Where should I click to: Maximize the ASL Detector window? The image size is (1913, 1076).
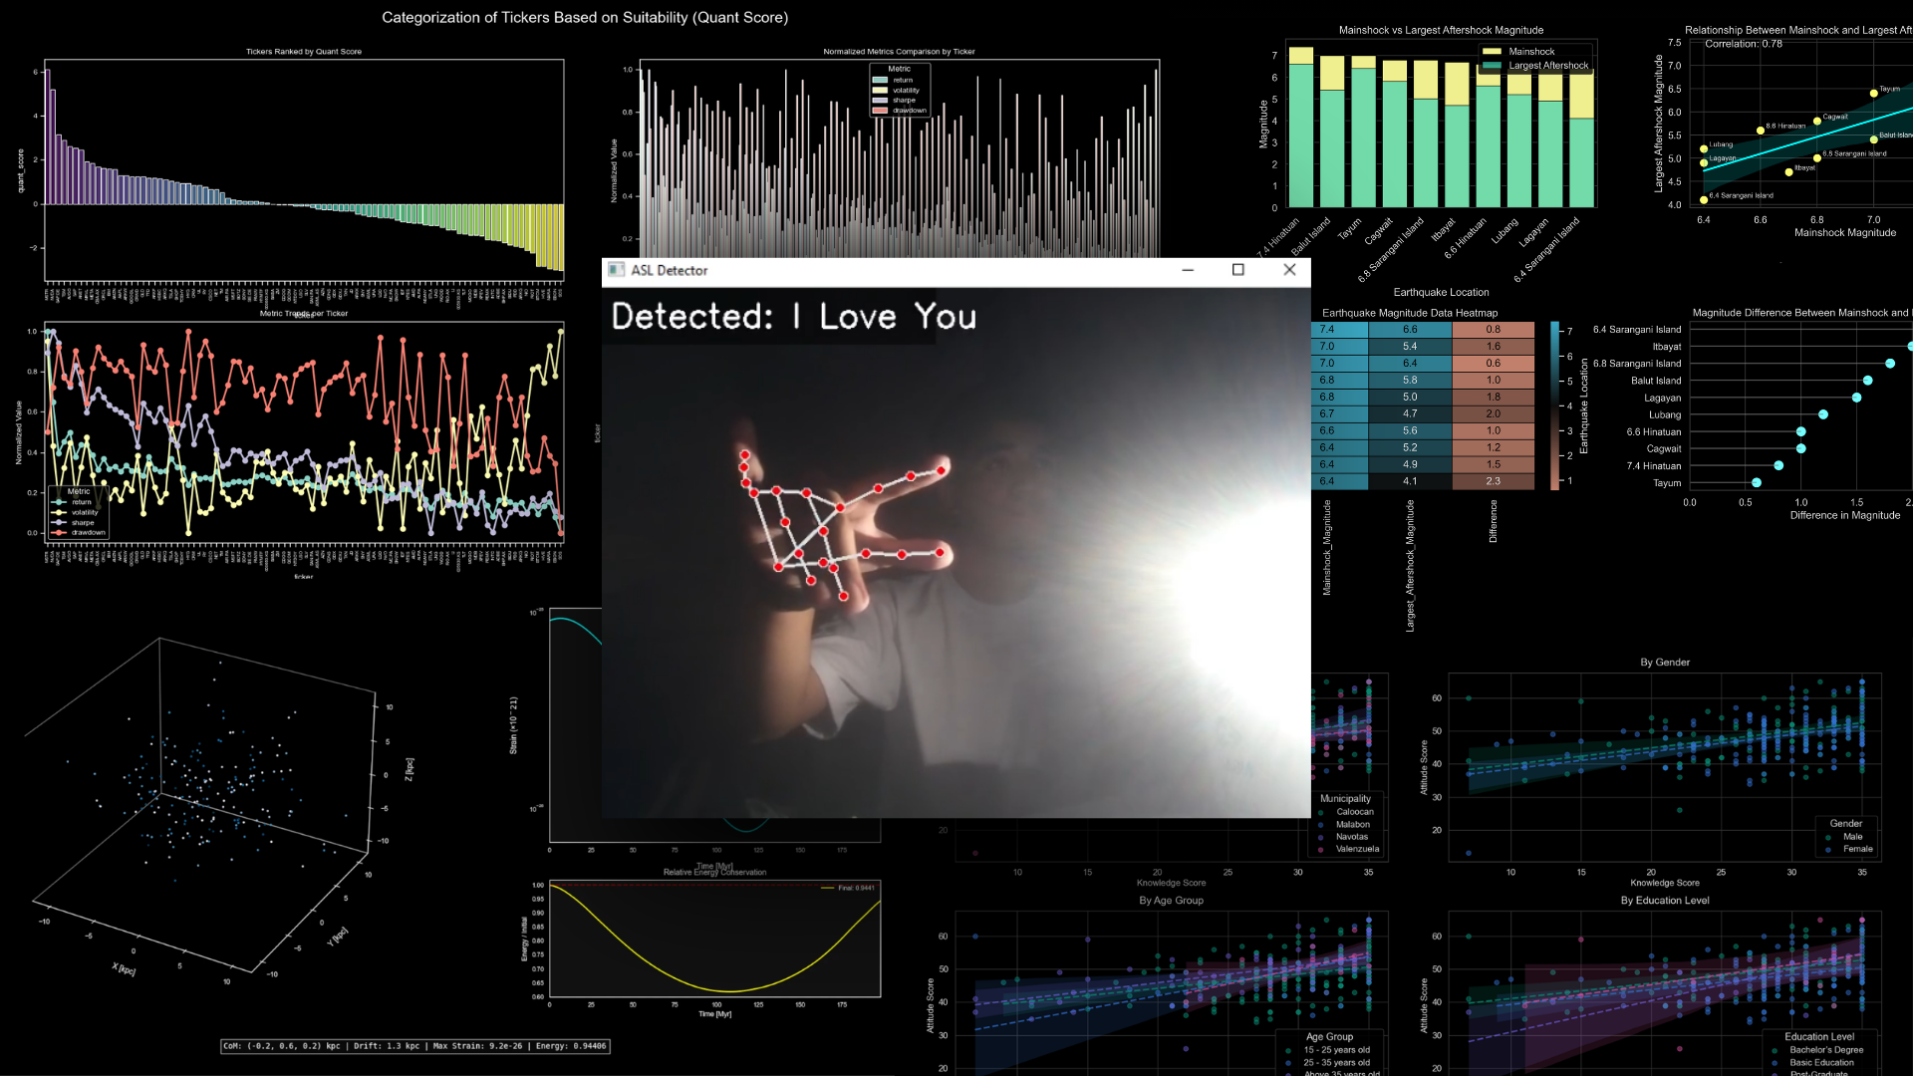coord(1238,270)
